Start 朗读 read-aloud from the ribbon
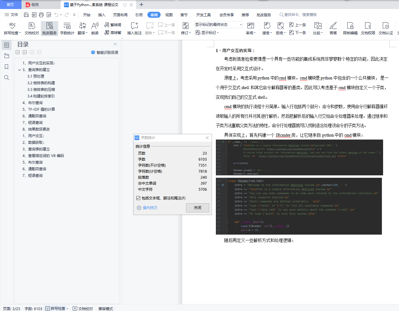This screenshot has width=399, height=311. [x=95, y=29]
